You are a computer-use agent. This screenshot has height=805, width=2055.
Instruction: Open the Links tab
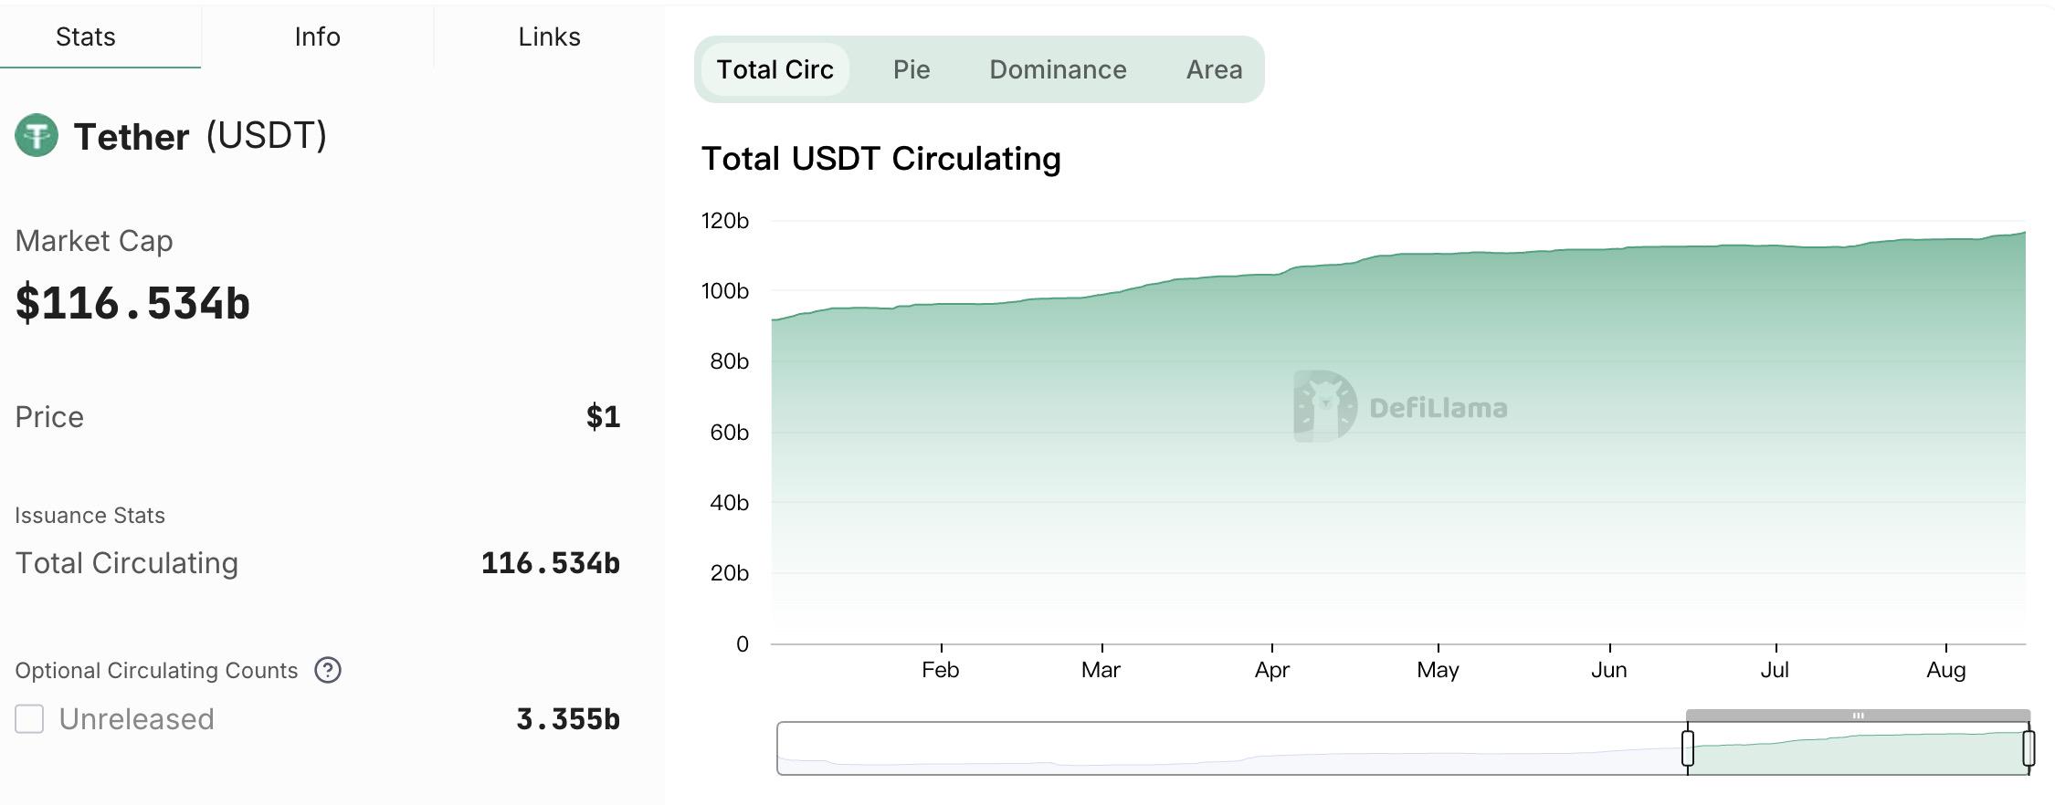point(549,37)
